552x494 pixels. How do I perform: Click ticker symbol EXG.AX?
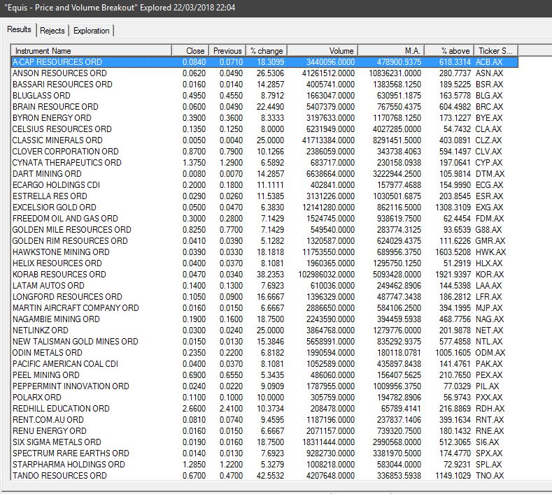(x=490, y=208)
